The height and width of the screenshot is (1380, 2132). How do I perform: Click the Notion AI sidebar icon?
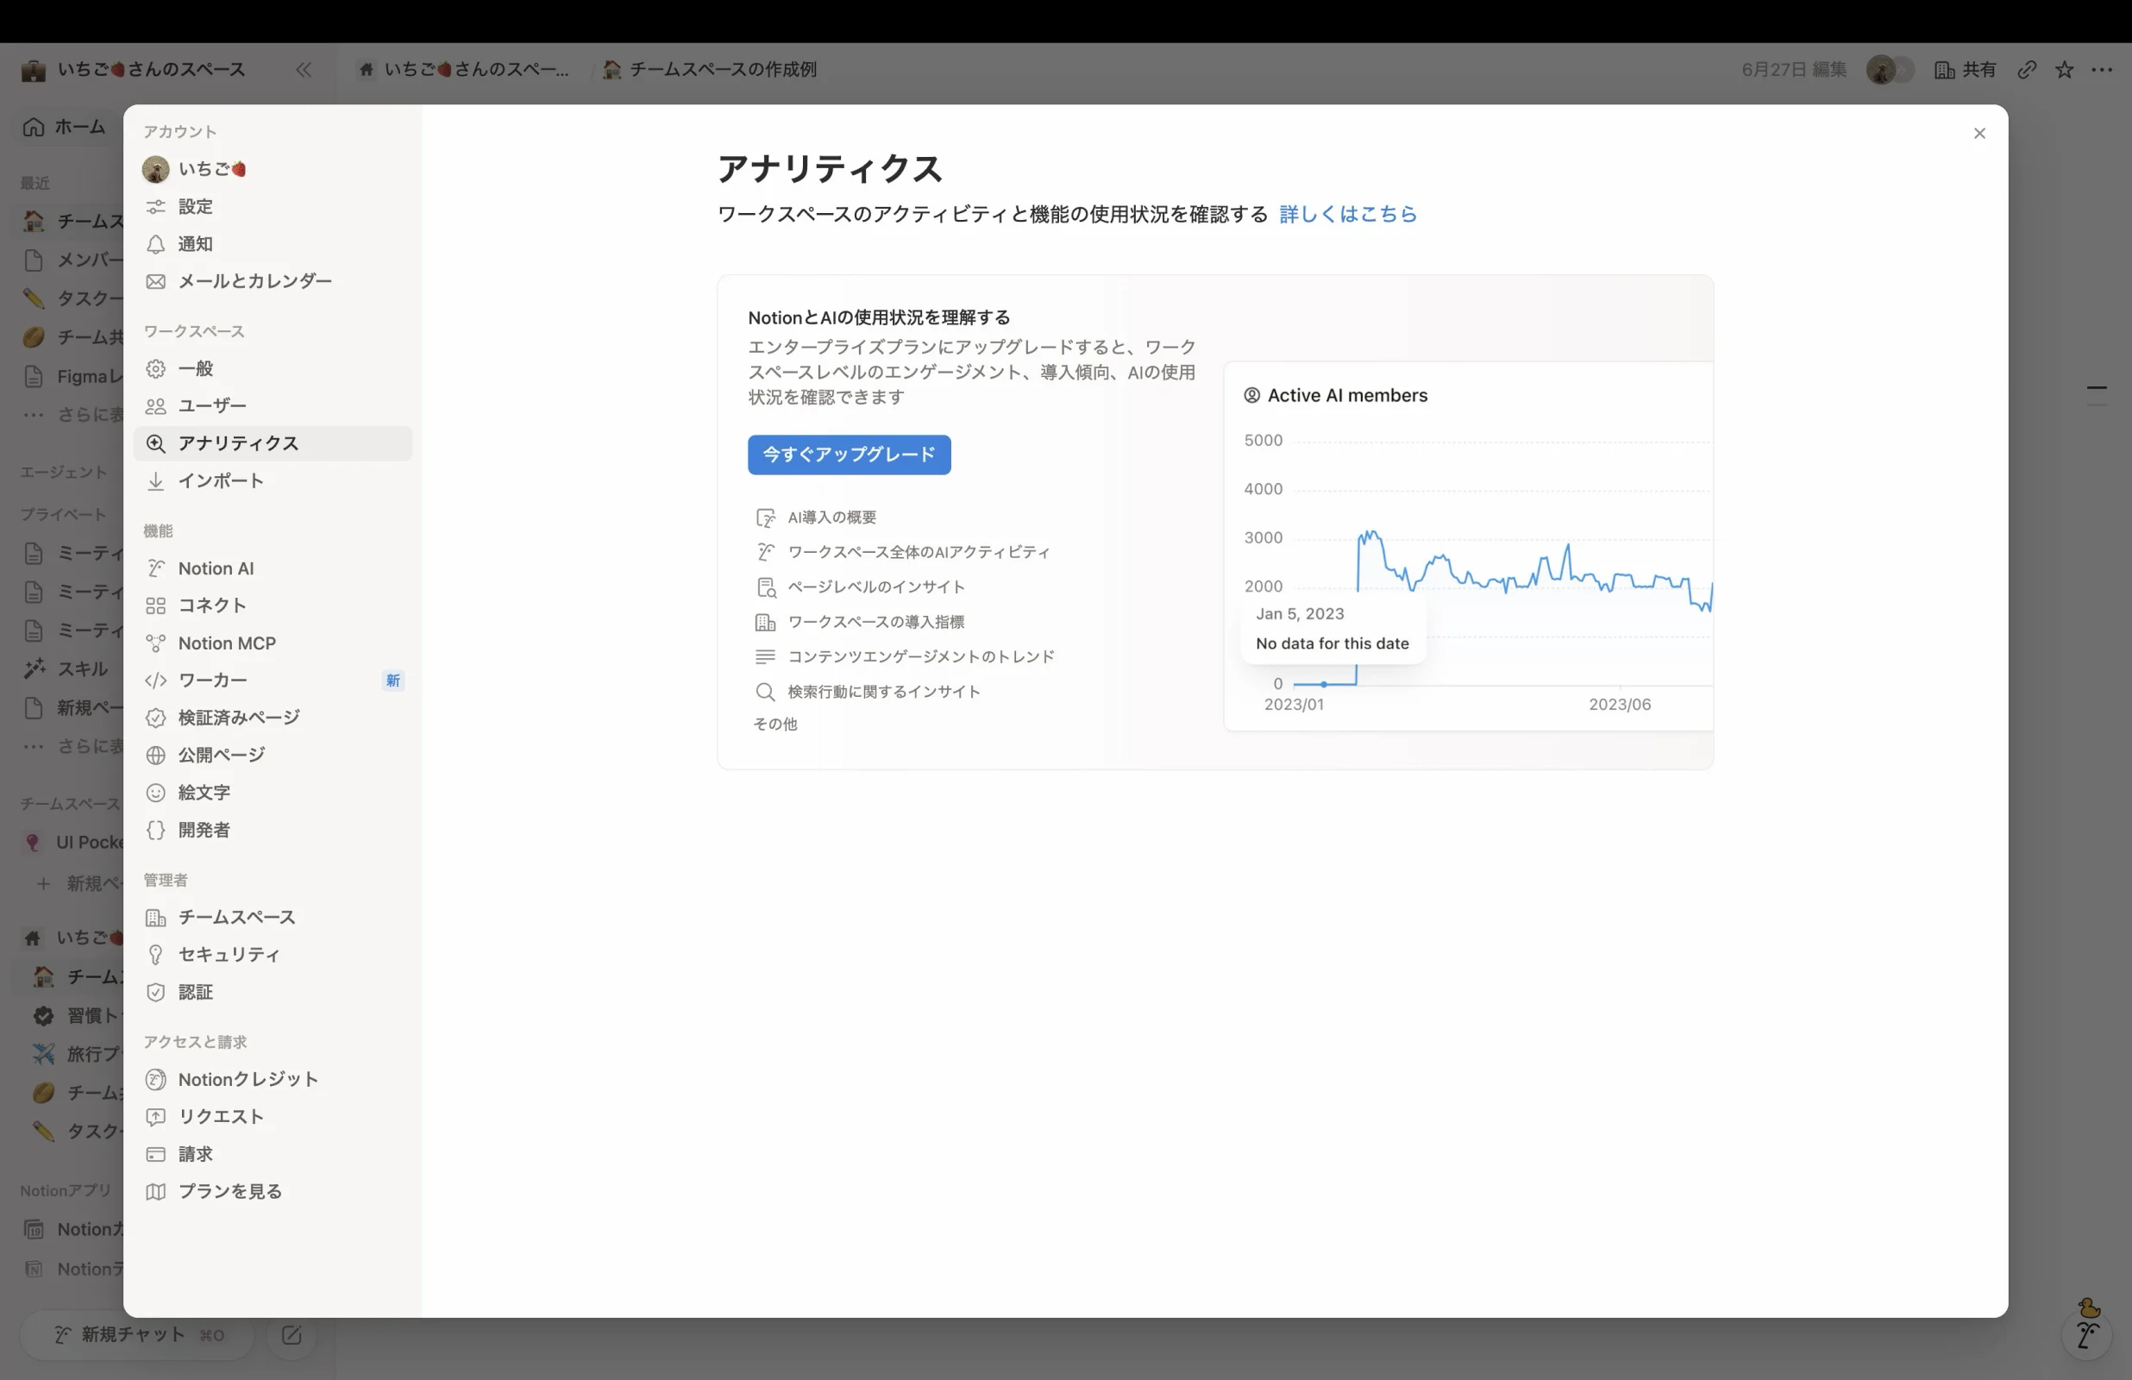tap(156, 568)
